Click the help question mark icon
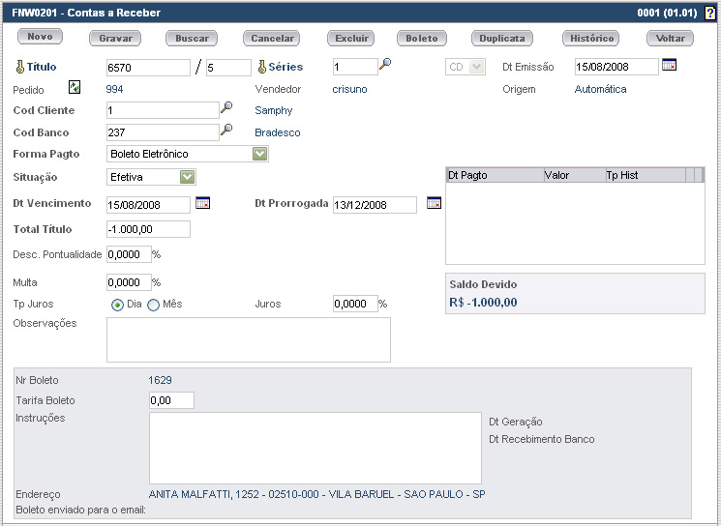 click(x=710, y=13)
